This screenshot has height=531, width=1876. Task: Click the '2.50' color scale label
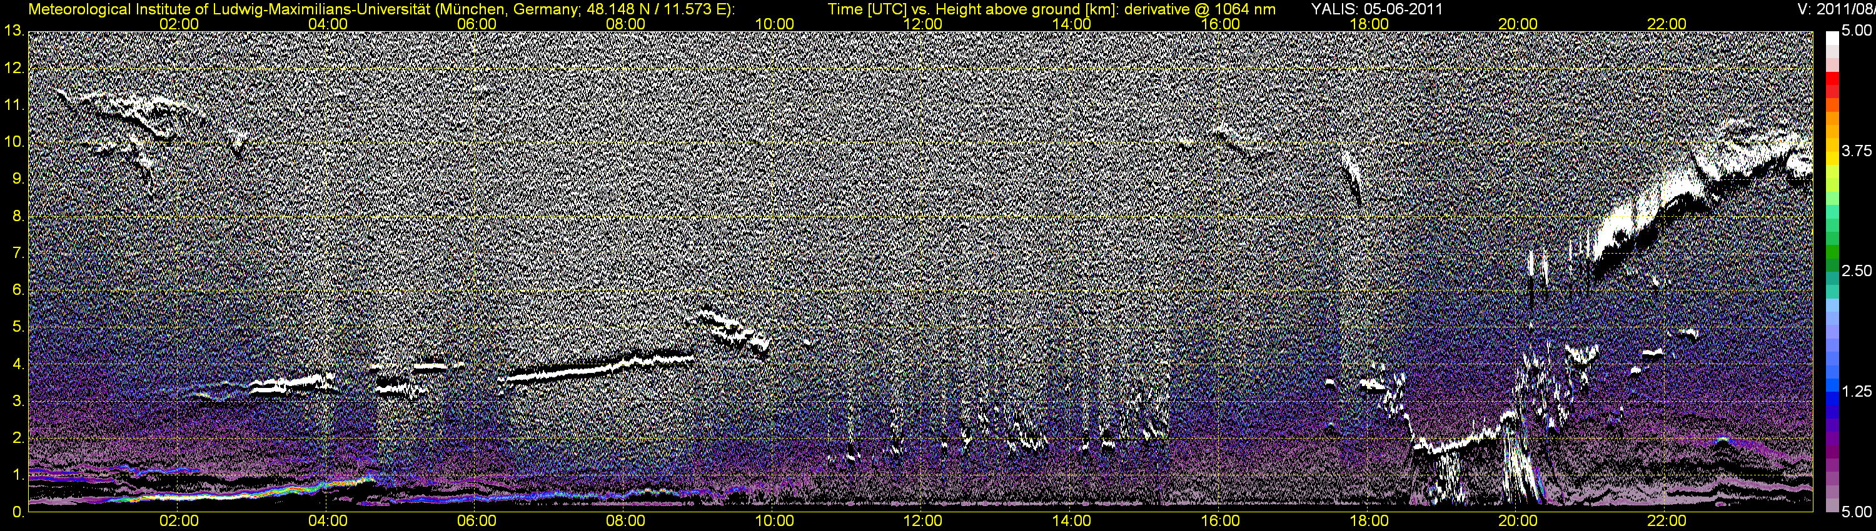1857,270
